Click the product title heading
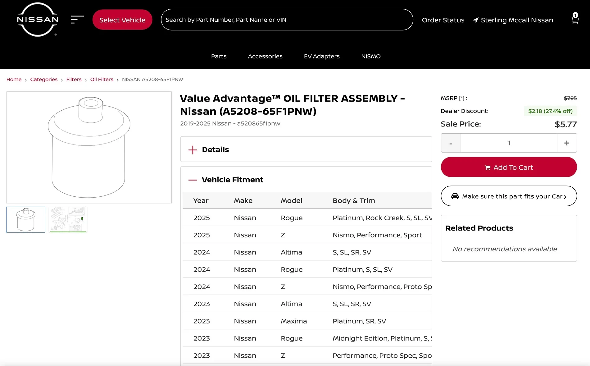This screenshot has height=366, width=590. coord(292,105)
